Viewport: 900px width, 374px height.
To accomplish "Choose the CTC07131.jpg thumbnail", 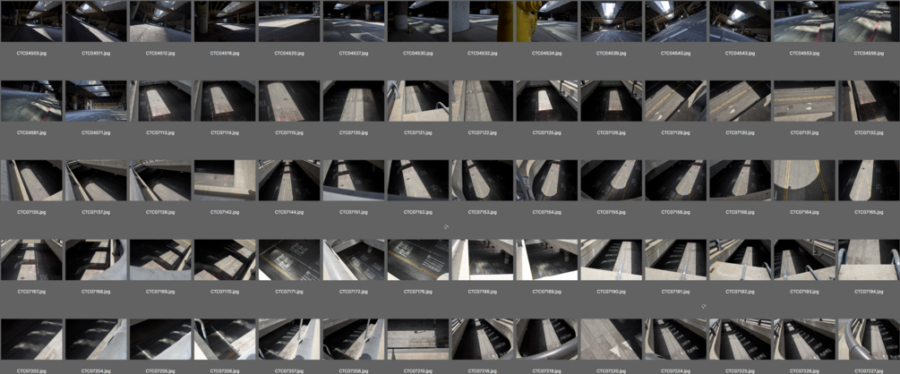I will [x=804, y=100].
